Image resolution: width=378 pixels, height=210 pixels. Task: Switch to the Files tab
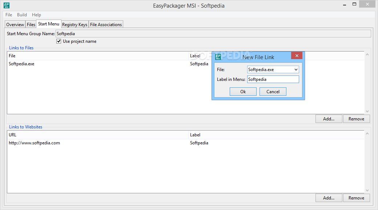(31, 25)
